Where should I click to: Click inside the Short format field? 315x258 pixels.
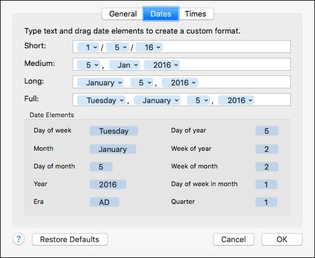click(x=225, y=47)
